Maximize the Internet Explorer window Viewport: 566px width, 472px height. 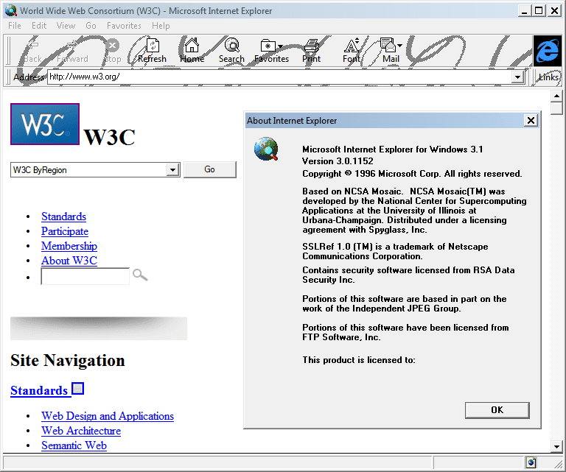539,10
